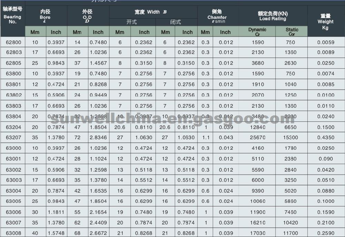
Task: Select weight value 0.090
Action: click(326, 159)
